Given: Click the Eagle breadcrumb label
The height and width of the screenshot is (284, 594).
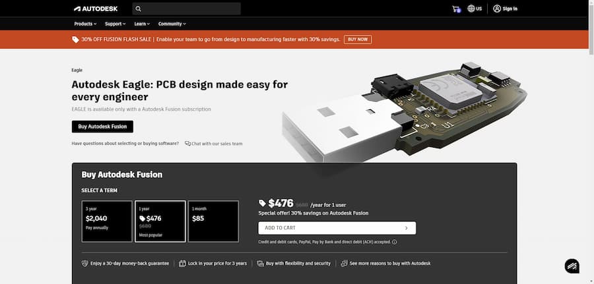Looking at the screenshot, I should click(77, 70).
